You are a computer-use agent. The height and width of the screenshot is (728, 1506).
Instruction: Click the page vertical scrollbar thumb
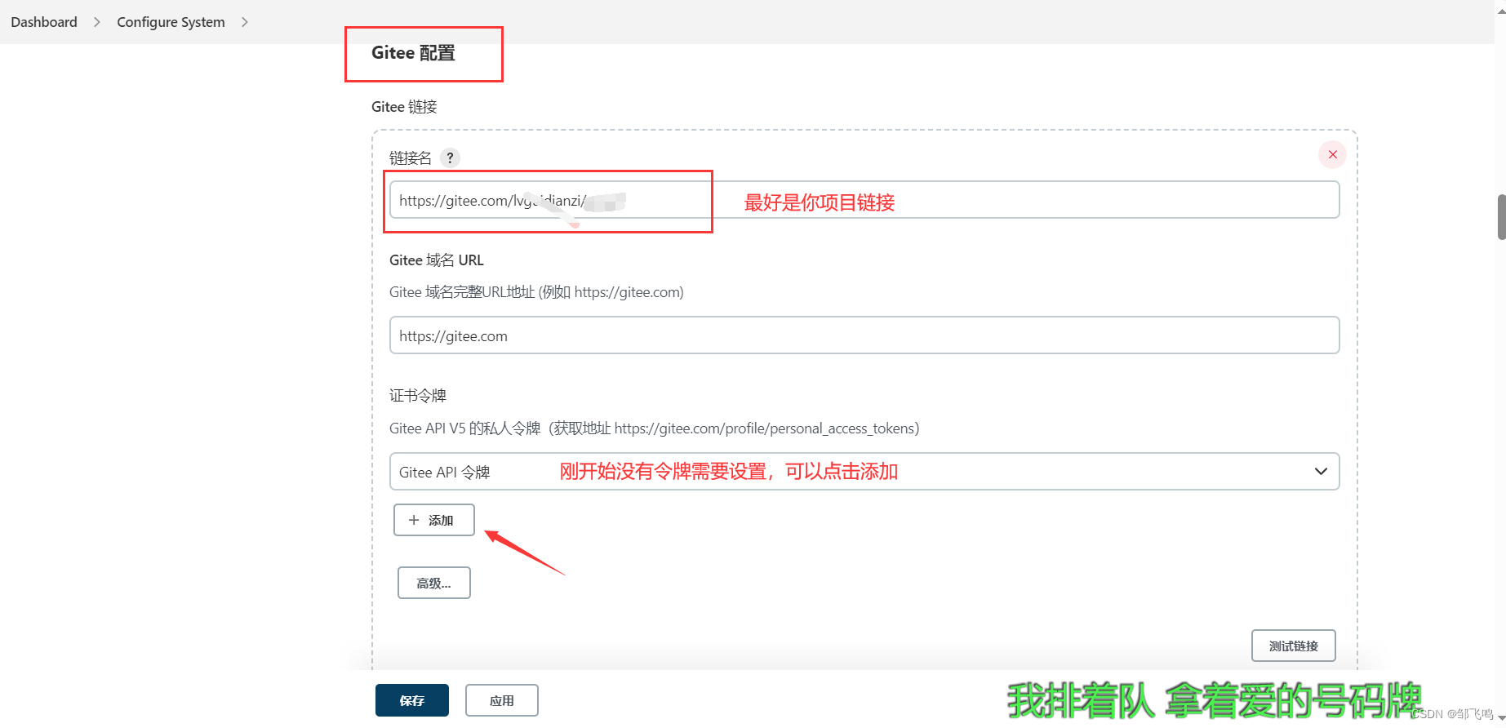click(x=1501, y=217)
